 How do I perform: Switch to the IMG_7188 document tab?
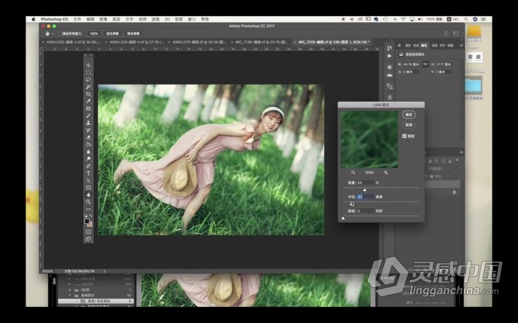[x=262, y=42]
